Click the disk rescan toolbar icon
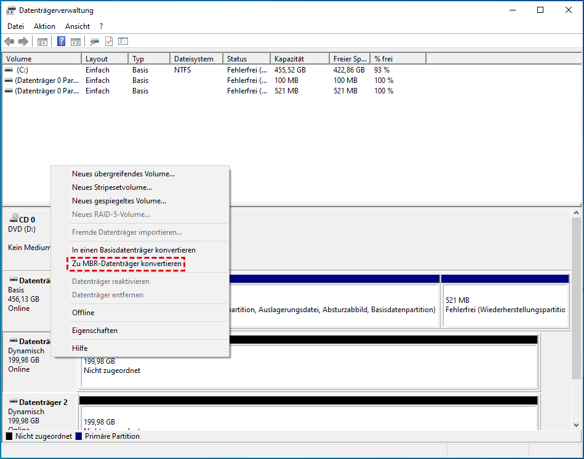The width and height of the screenshot is (584, 459). point(94,41)
